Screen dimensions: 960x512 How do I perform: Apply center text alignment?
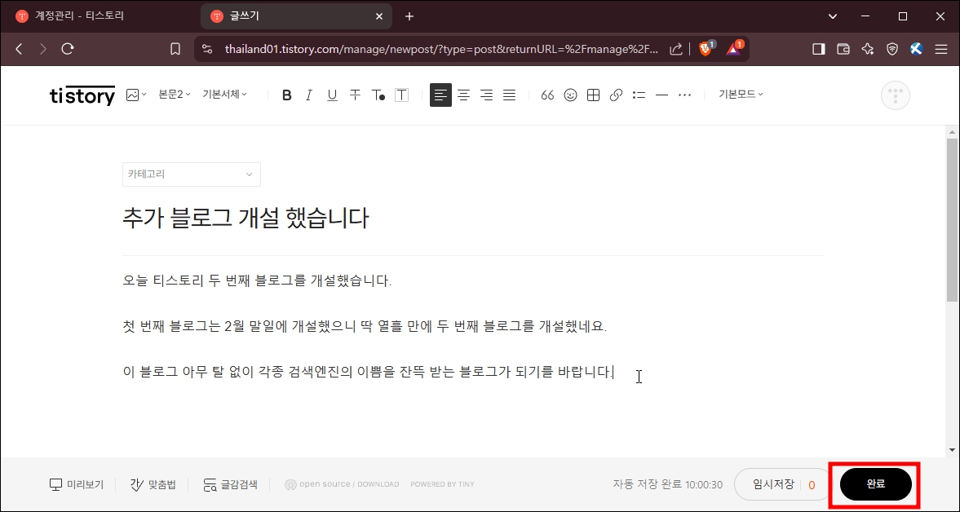pyautogui.click(x=463, y=95)
